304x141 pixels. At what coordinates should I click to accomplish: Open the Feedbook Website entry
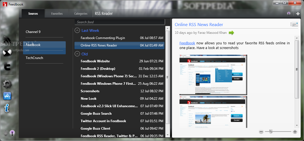120,61
